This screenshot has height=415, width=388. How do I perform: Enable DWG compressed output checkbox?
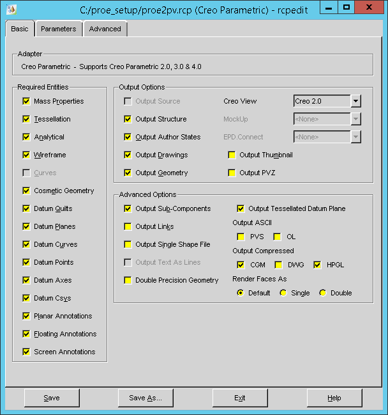[278, 265]
